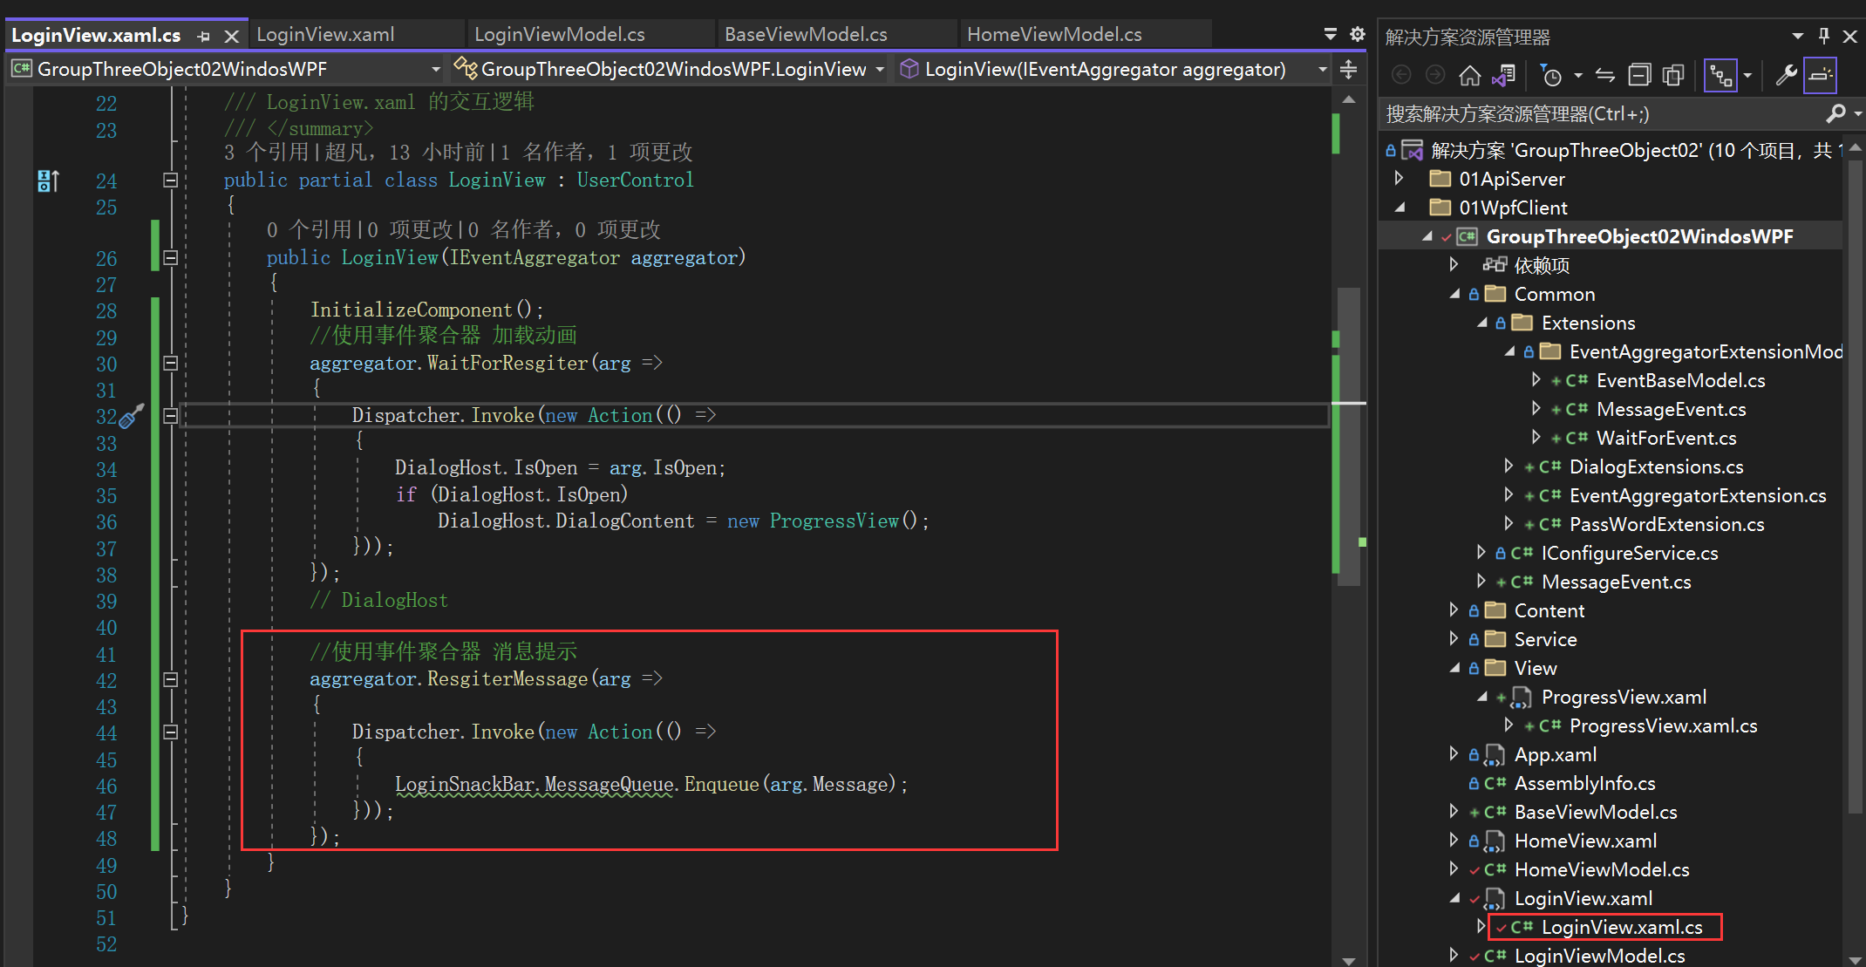Collapse the LoginView class code region
The width and height of the screenshot is (1866, 967).
pos(171,180)
